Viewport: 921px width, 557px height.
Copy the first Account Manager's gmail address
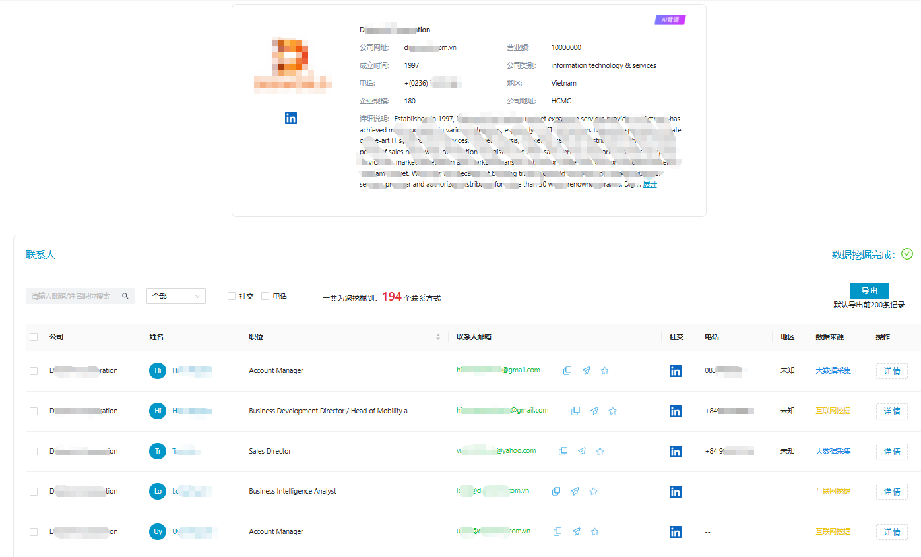point(567,371)
